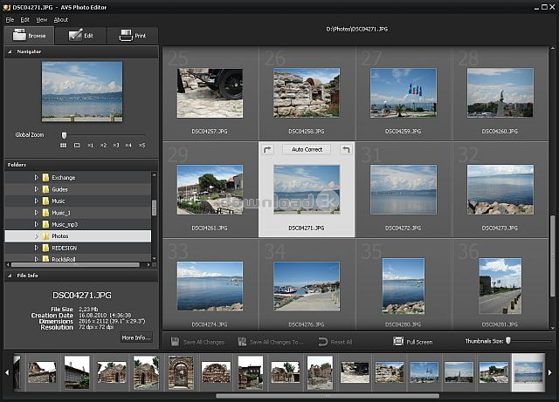Screen dimensions: 559x402
Task: Click the grid view icon under Global Zoom
Action: coord(64,145)
